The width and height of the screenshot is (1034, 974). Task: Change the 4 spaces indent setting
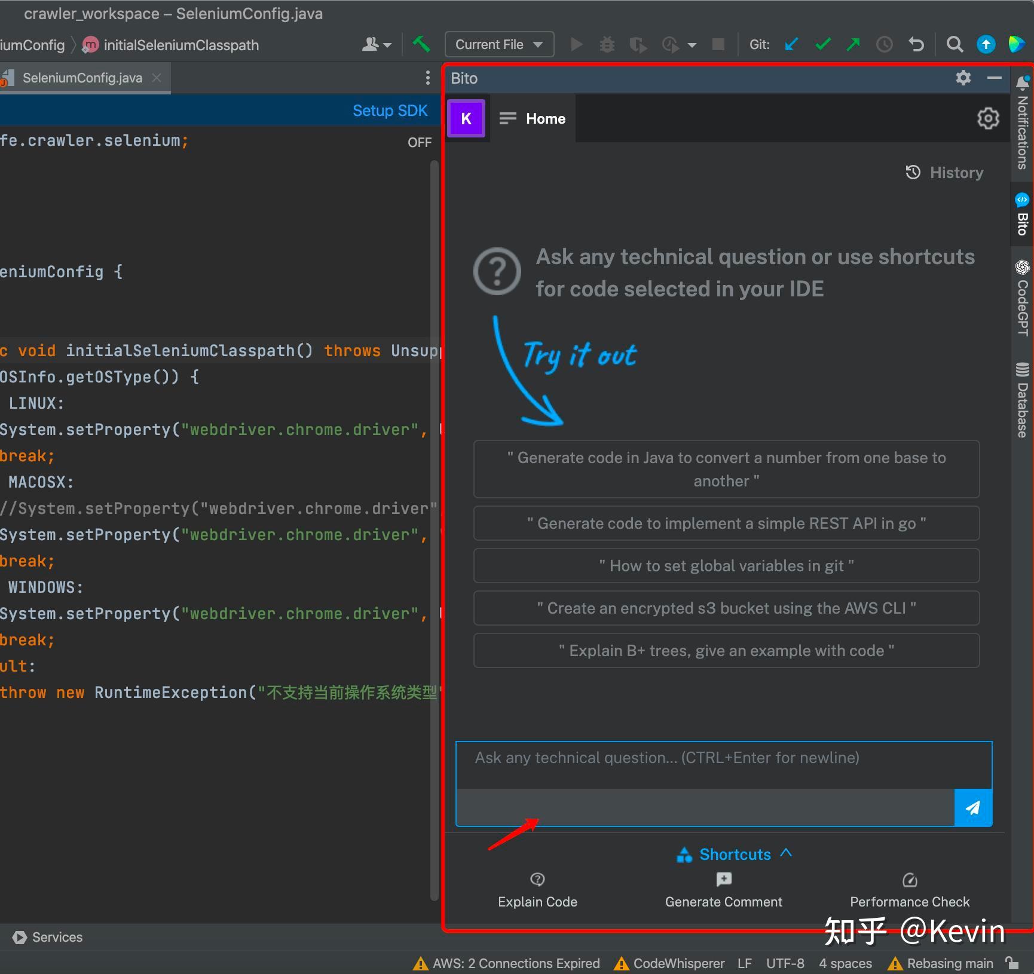coord(845,963)
